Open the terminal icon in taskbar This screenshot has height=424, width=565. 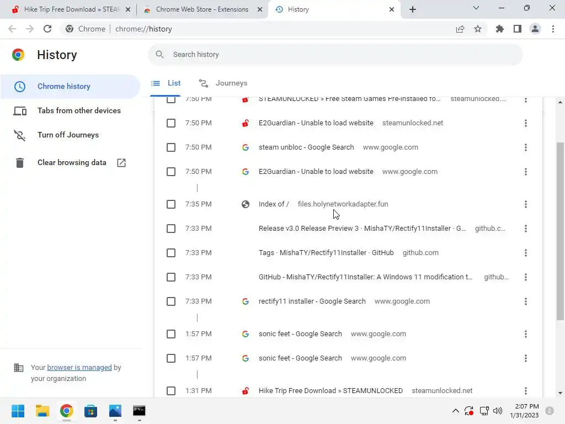[139, 411]
